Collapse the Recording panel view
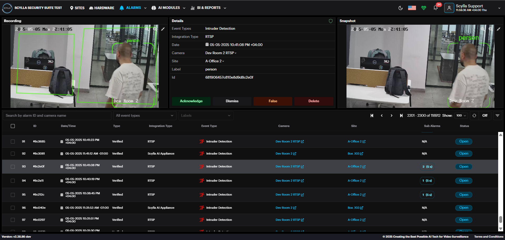 click(163, 29)
